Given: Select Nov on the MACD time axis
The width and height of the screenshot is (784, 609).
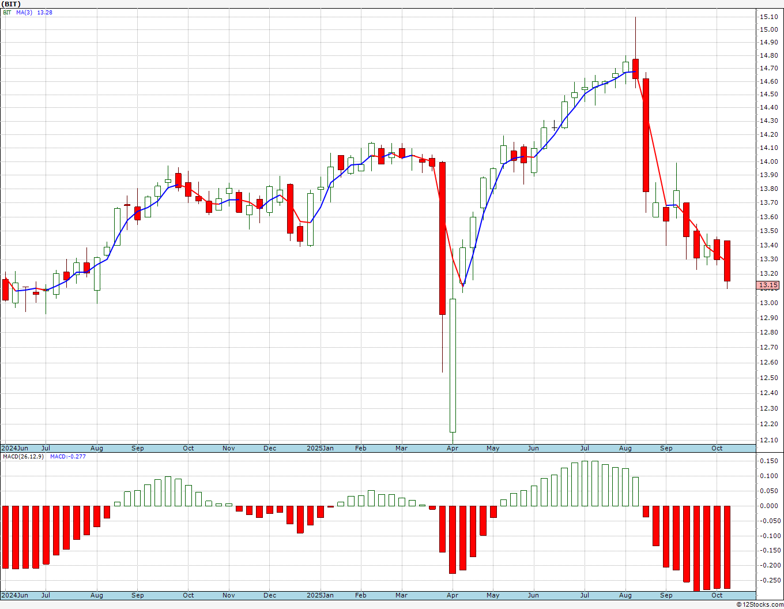Looking at the screenshot, I should [229, 595].
